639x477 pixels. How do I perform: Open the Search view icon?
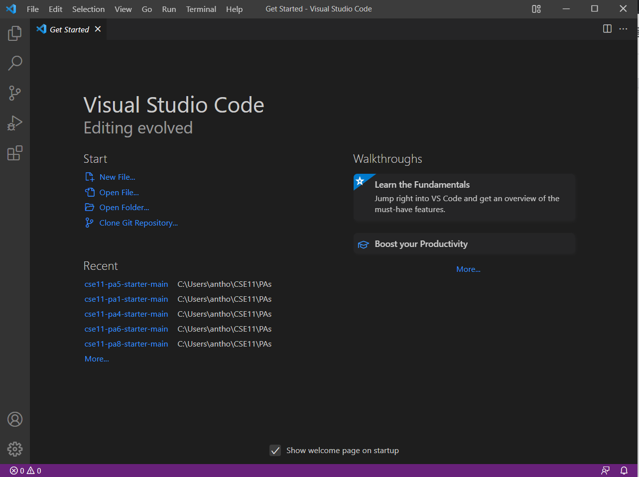[15, 63]
